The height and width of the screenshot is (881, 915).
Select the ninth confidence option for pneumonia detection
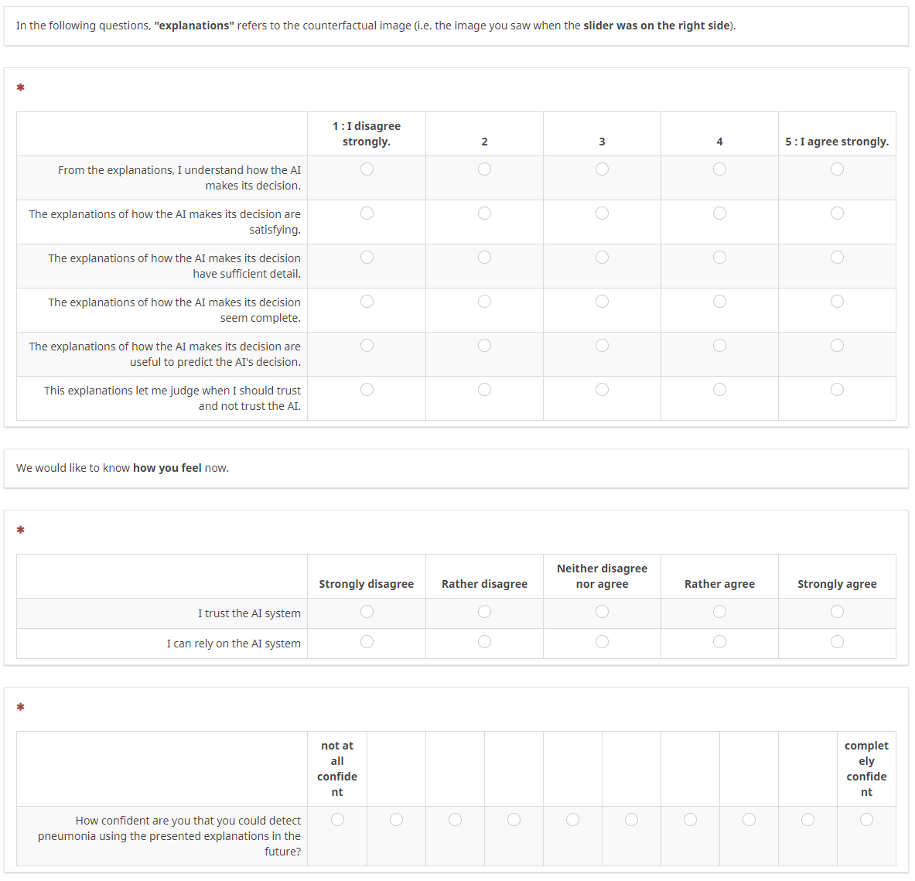tap(807, 820)
